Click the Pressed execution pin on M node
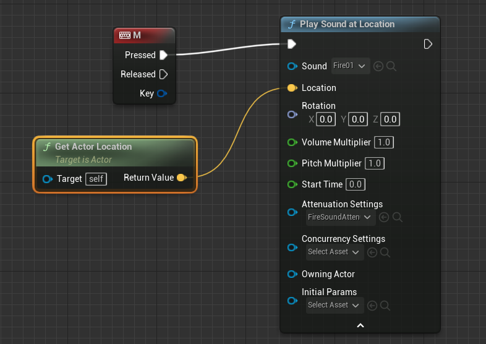 coord(163,55)
